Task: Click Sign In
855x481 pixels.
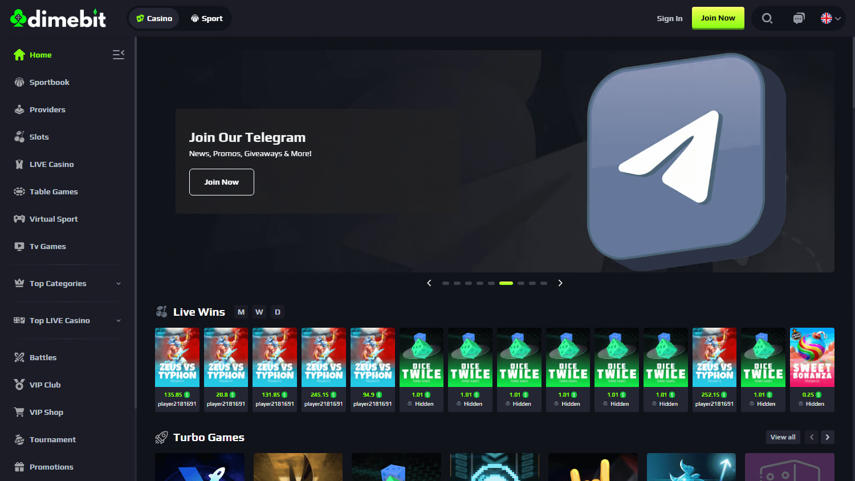Action: pyautogui.click(x=669, y=18)
